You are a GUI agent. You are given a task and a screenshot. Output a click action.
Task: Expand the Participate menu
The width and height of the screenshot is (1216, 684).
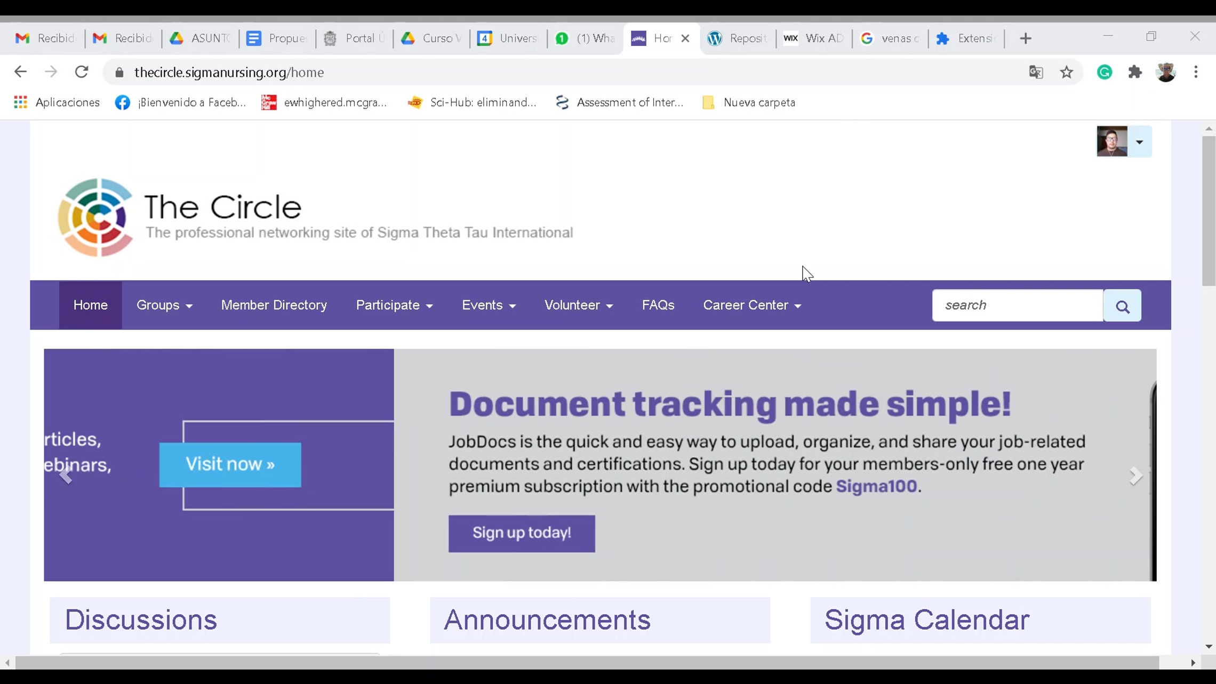point(394,305)
